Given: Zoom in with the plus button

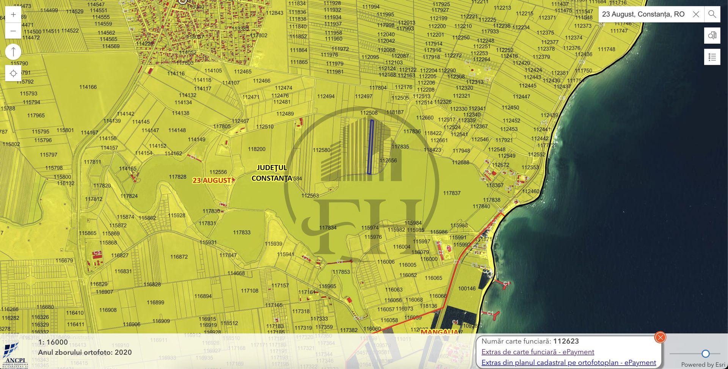Looking at the screenshot, I should pos(13,15).
